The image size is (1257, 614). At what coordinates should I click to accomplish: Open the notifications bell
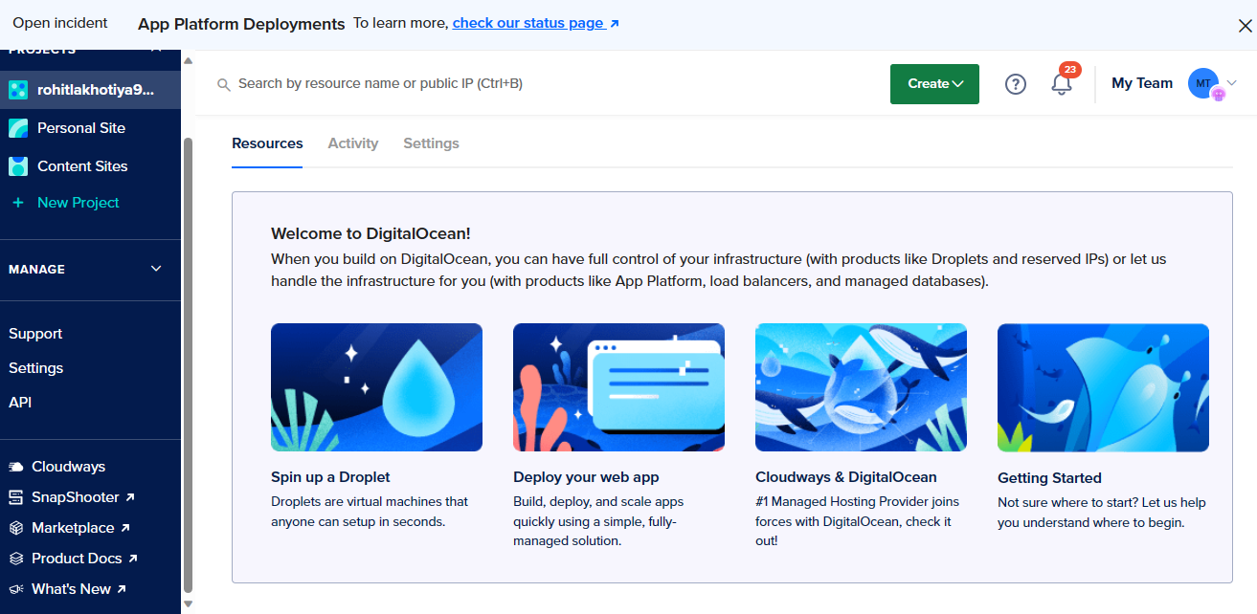(x=1061, y=84)
